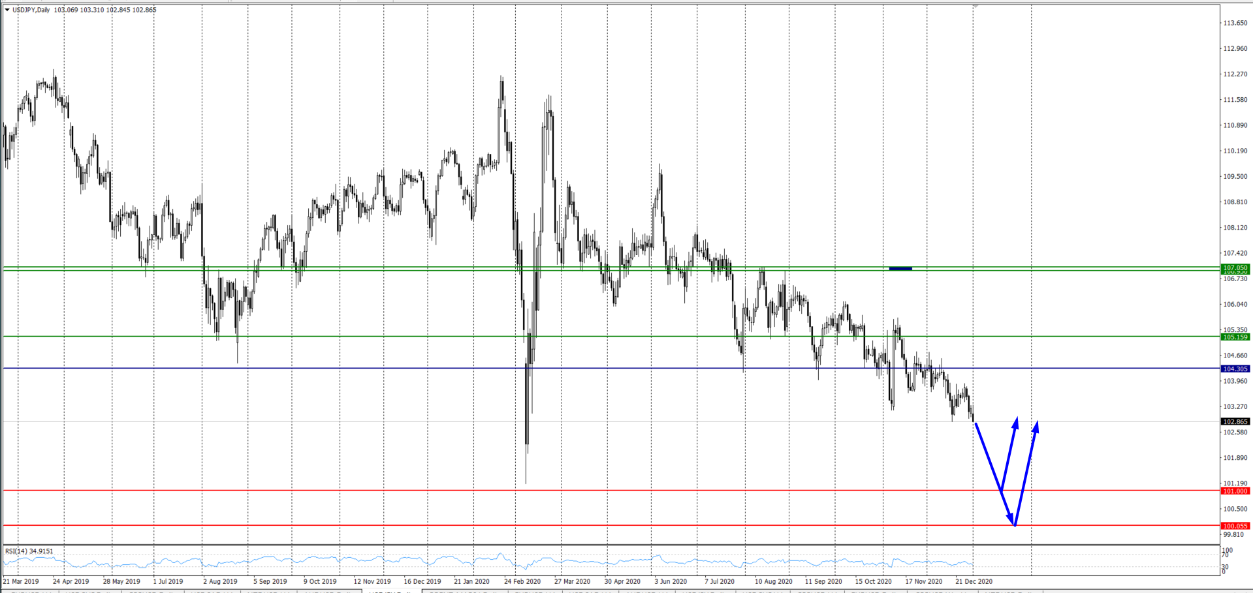
Task: Click the leftmost upward blue arrowhead
Action: [1015, 423]
